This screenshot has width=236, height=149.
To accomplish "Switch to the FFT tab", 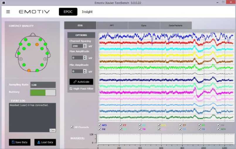I will (112, 26).
